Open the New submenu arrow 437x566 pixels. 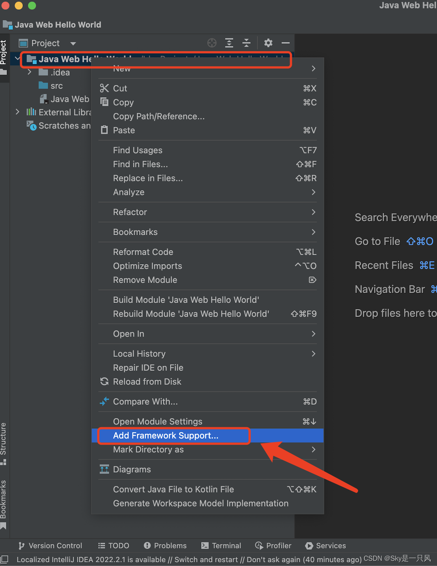[x=314, y=68]
